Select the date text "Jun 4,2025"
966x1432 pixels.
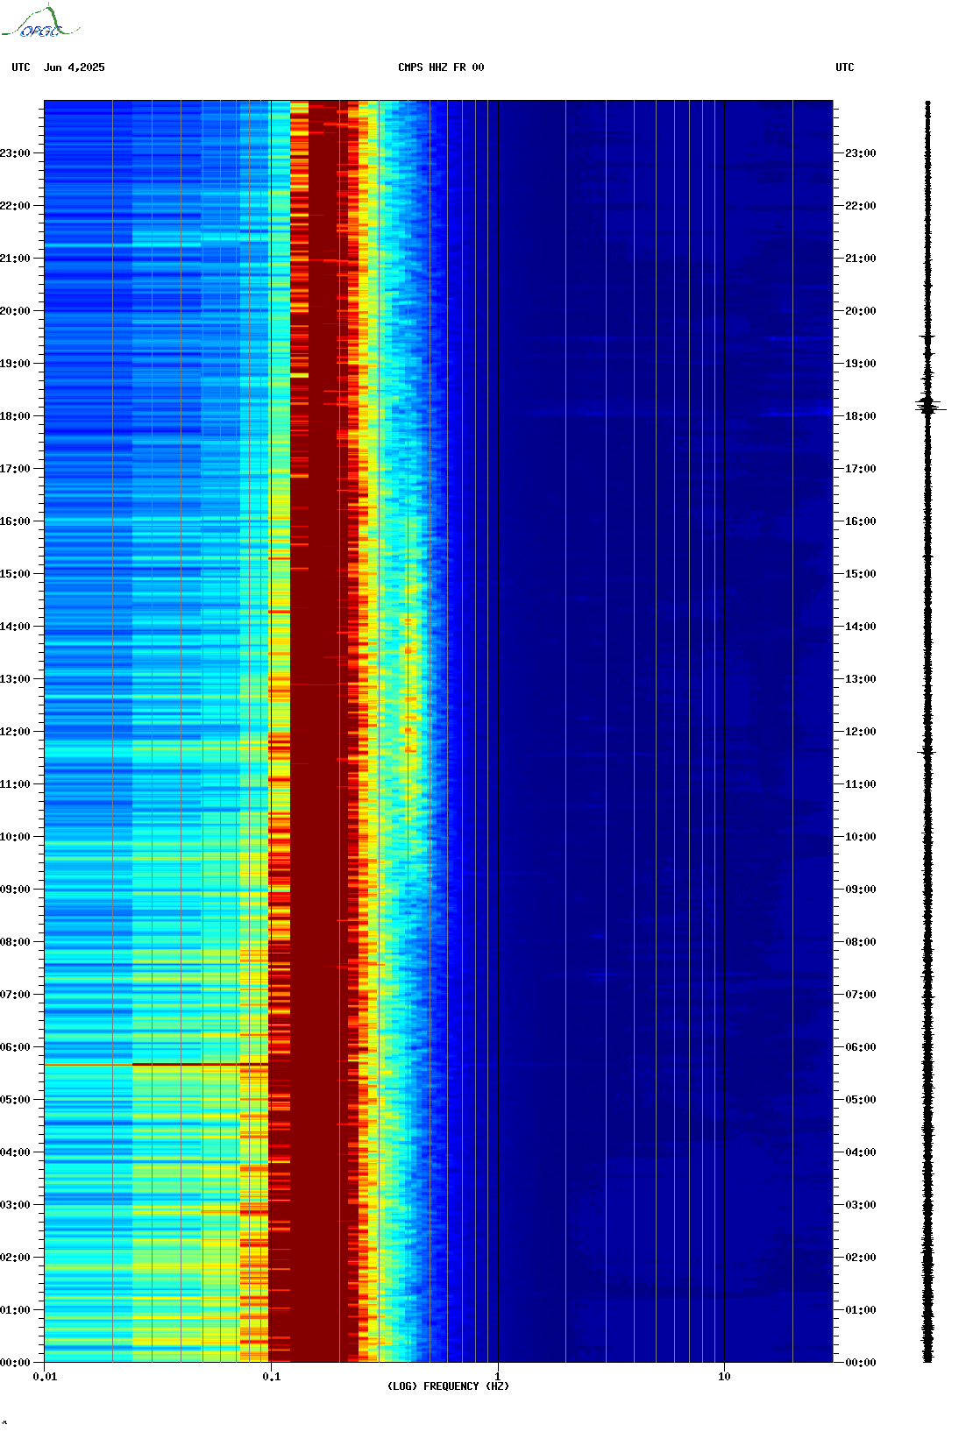tap(75, 67)
